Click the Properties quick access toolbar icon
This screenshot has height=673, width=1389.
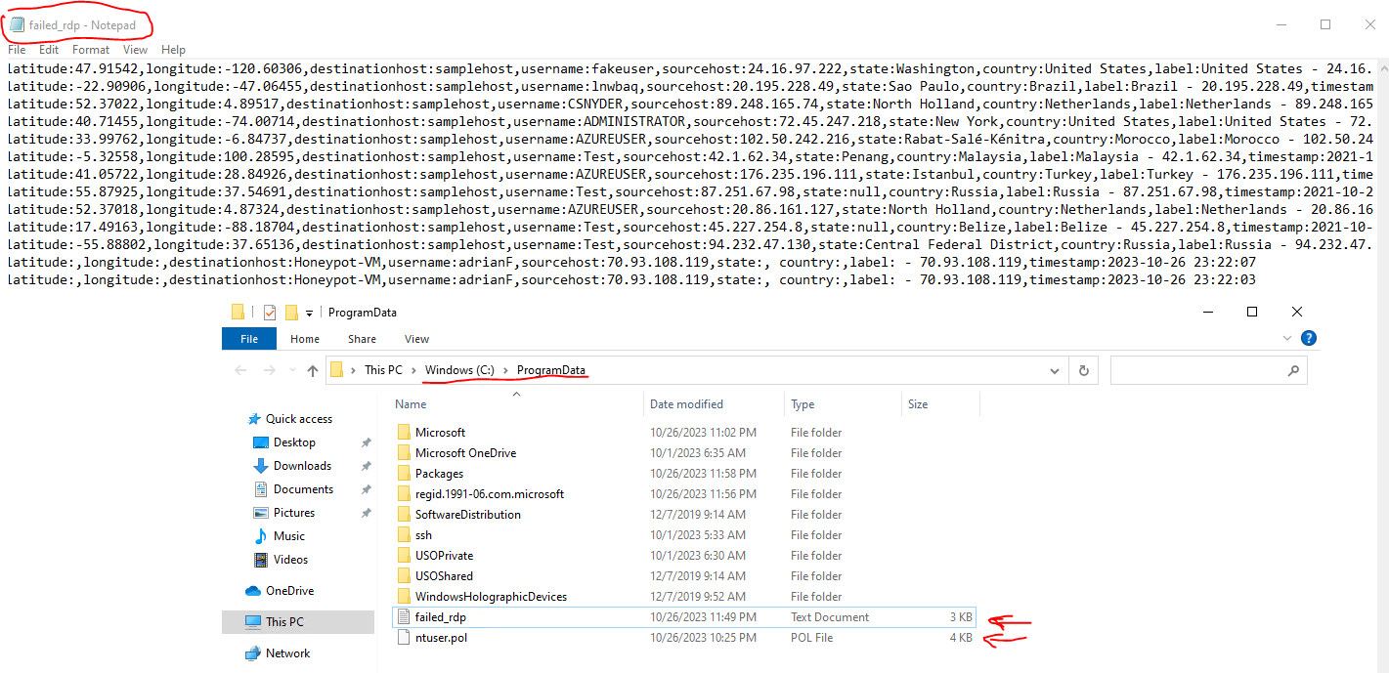tap(271, 313)
